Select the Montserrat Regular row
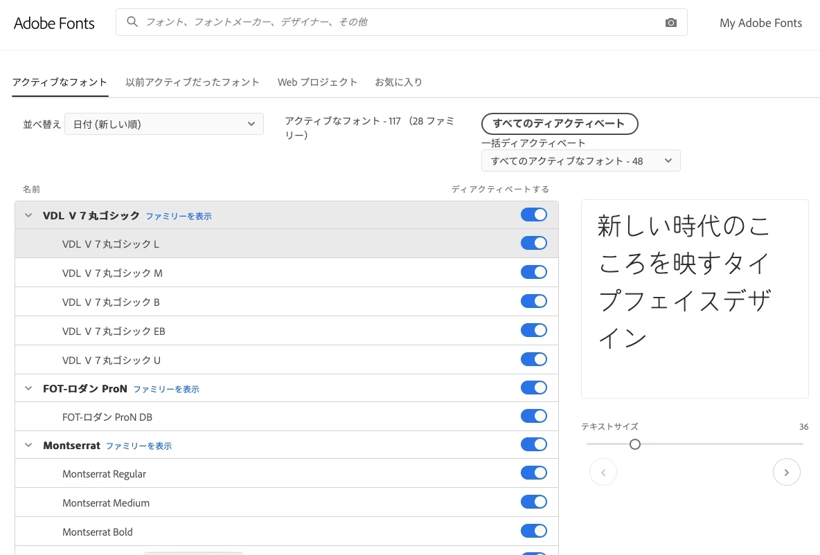 287,474
